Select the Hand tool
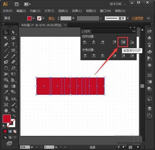 pyautogui.click(x=6, y=111)
